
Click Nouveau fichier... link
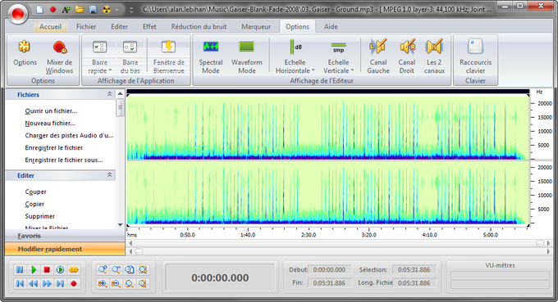[x=50, y=123]
